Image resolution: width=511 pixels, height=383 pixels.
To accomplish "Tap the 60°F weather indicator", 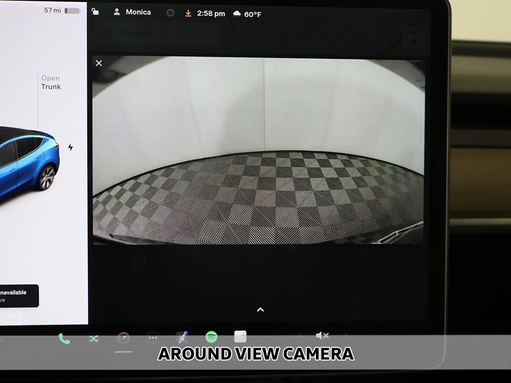I will pos(247,14).
